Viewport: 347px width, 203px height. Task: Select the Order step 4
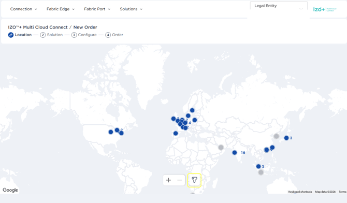point(114,35)
